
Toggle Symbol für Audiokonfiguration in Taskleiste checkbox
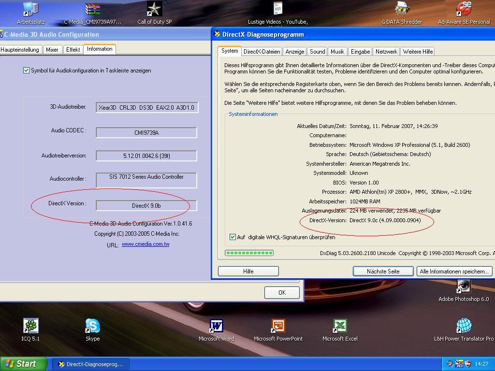pyautogui.click(x=26, y=71)
